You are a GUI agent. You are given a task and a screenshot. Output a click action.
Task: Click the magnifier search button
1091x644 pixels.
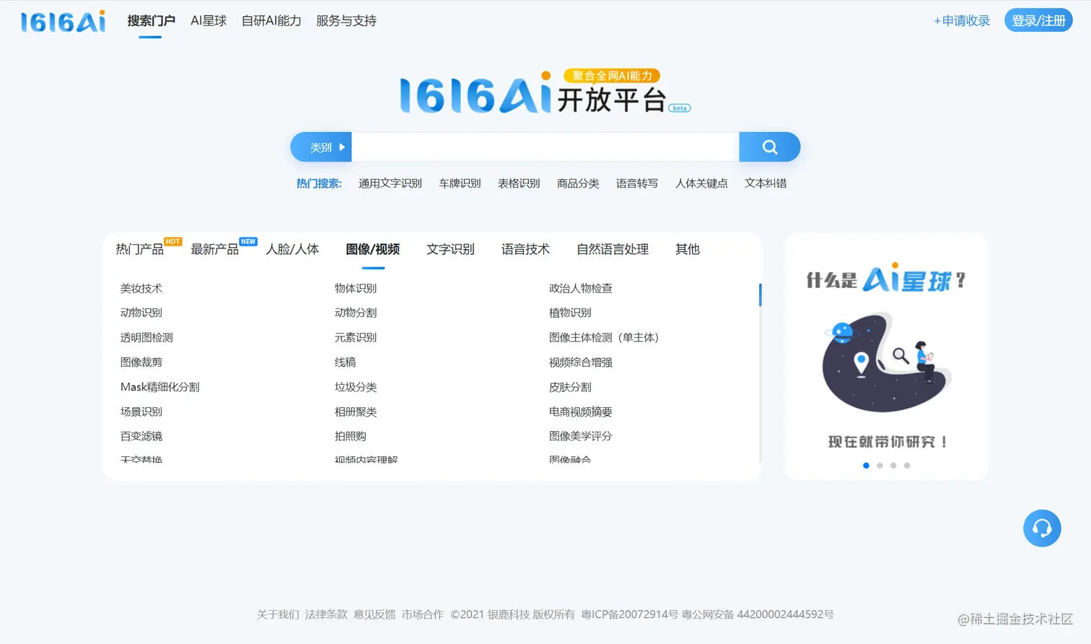coord(770,147)
